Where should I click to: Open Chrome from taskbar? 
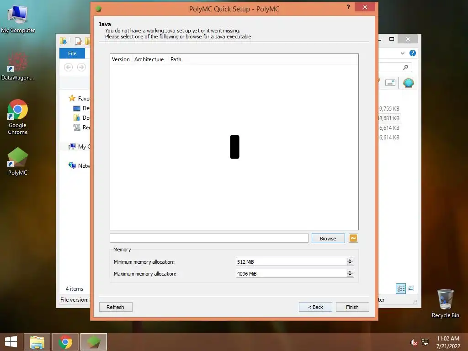(x=65, y=342)
